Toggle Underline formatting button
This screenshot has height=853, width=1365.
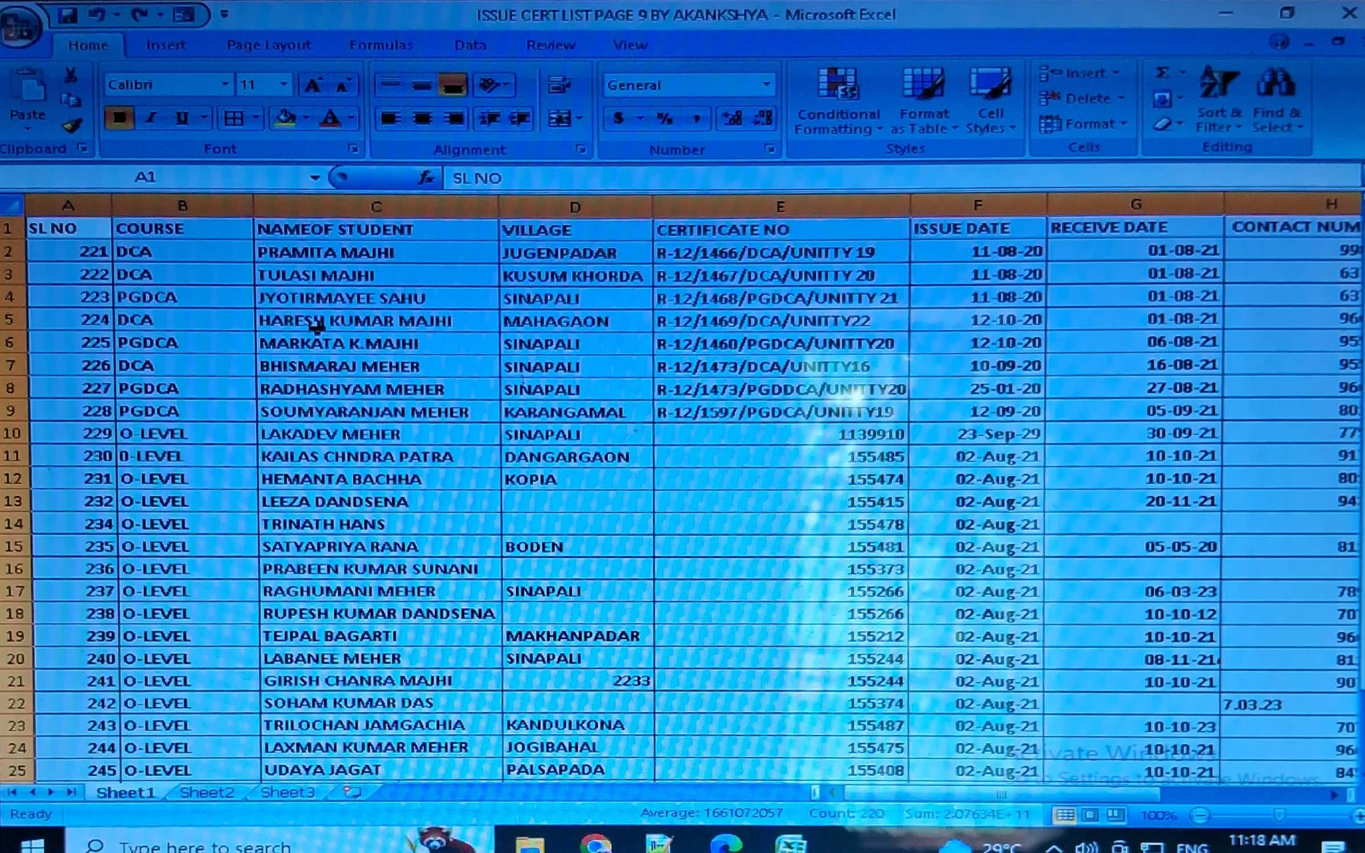(x=182, y=118)
